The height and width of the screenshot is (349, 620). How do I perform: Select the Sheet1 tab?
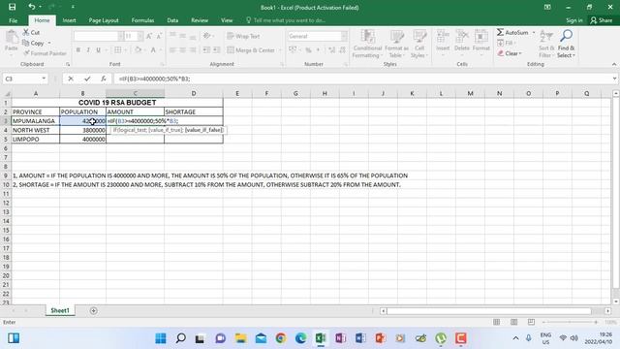tap(60, 310)
